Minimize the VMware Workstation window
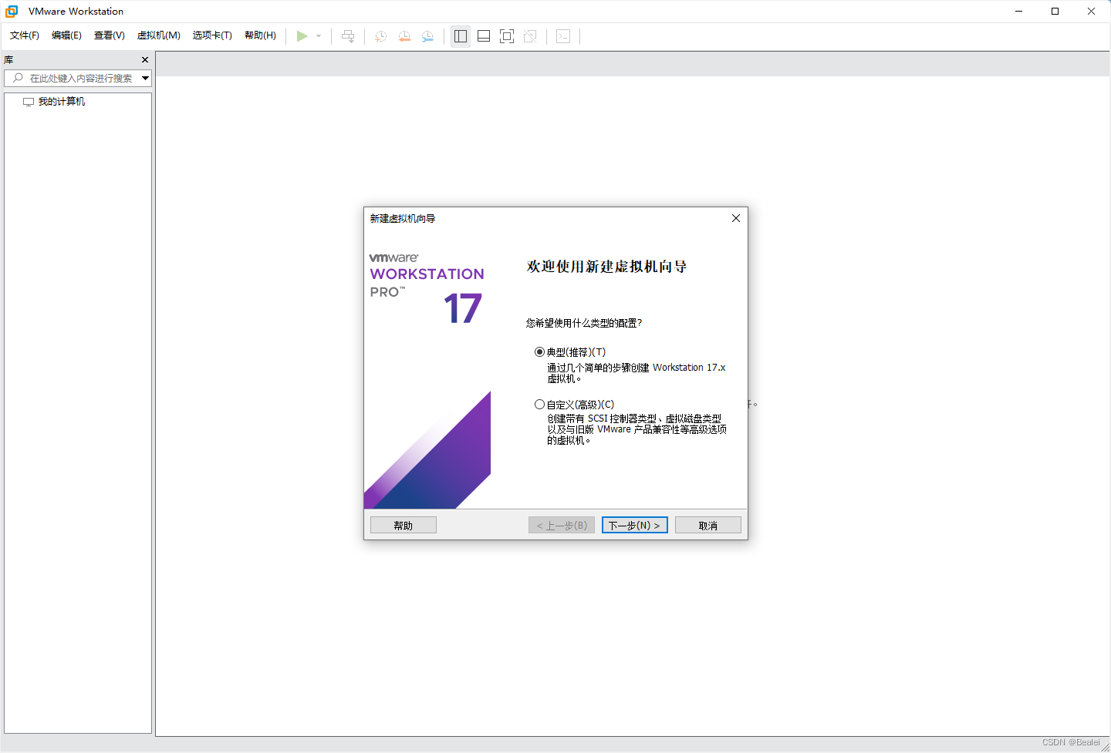1111x753 pixels. [1019, 12]
